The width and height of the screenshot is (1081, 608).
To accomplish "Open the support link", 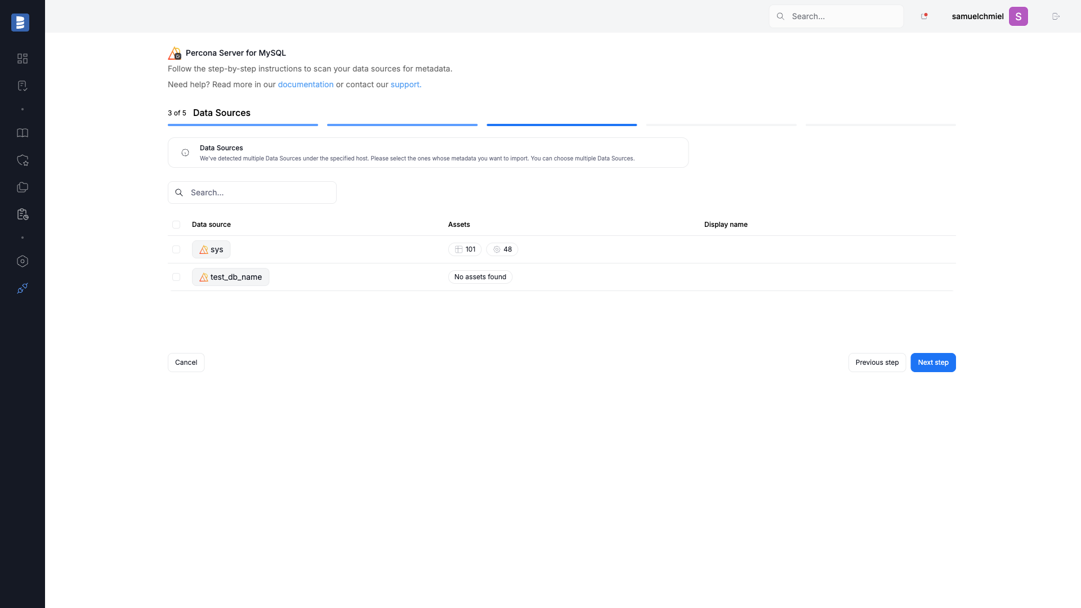I will 406,84.
